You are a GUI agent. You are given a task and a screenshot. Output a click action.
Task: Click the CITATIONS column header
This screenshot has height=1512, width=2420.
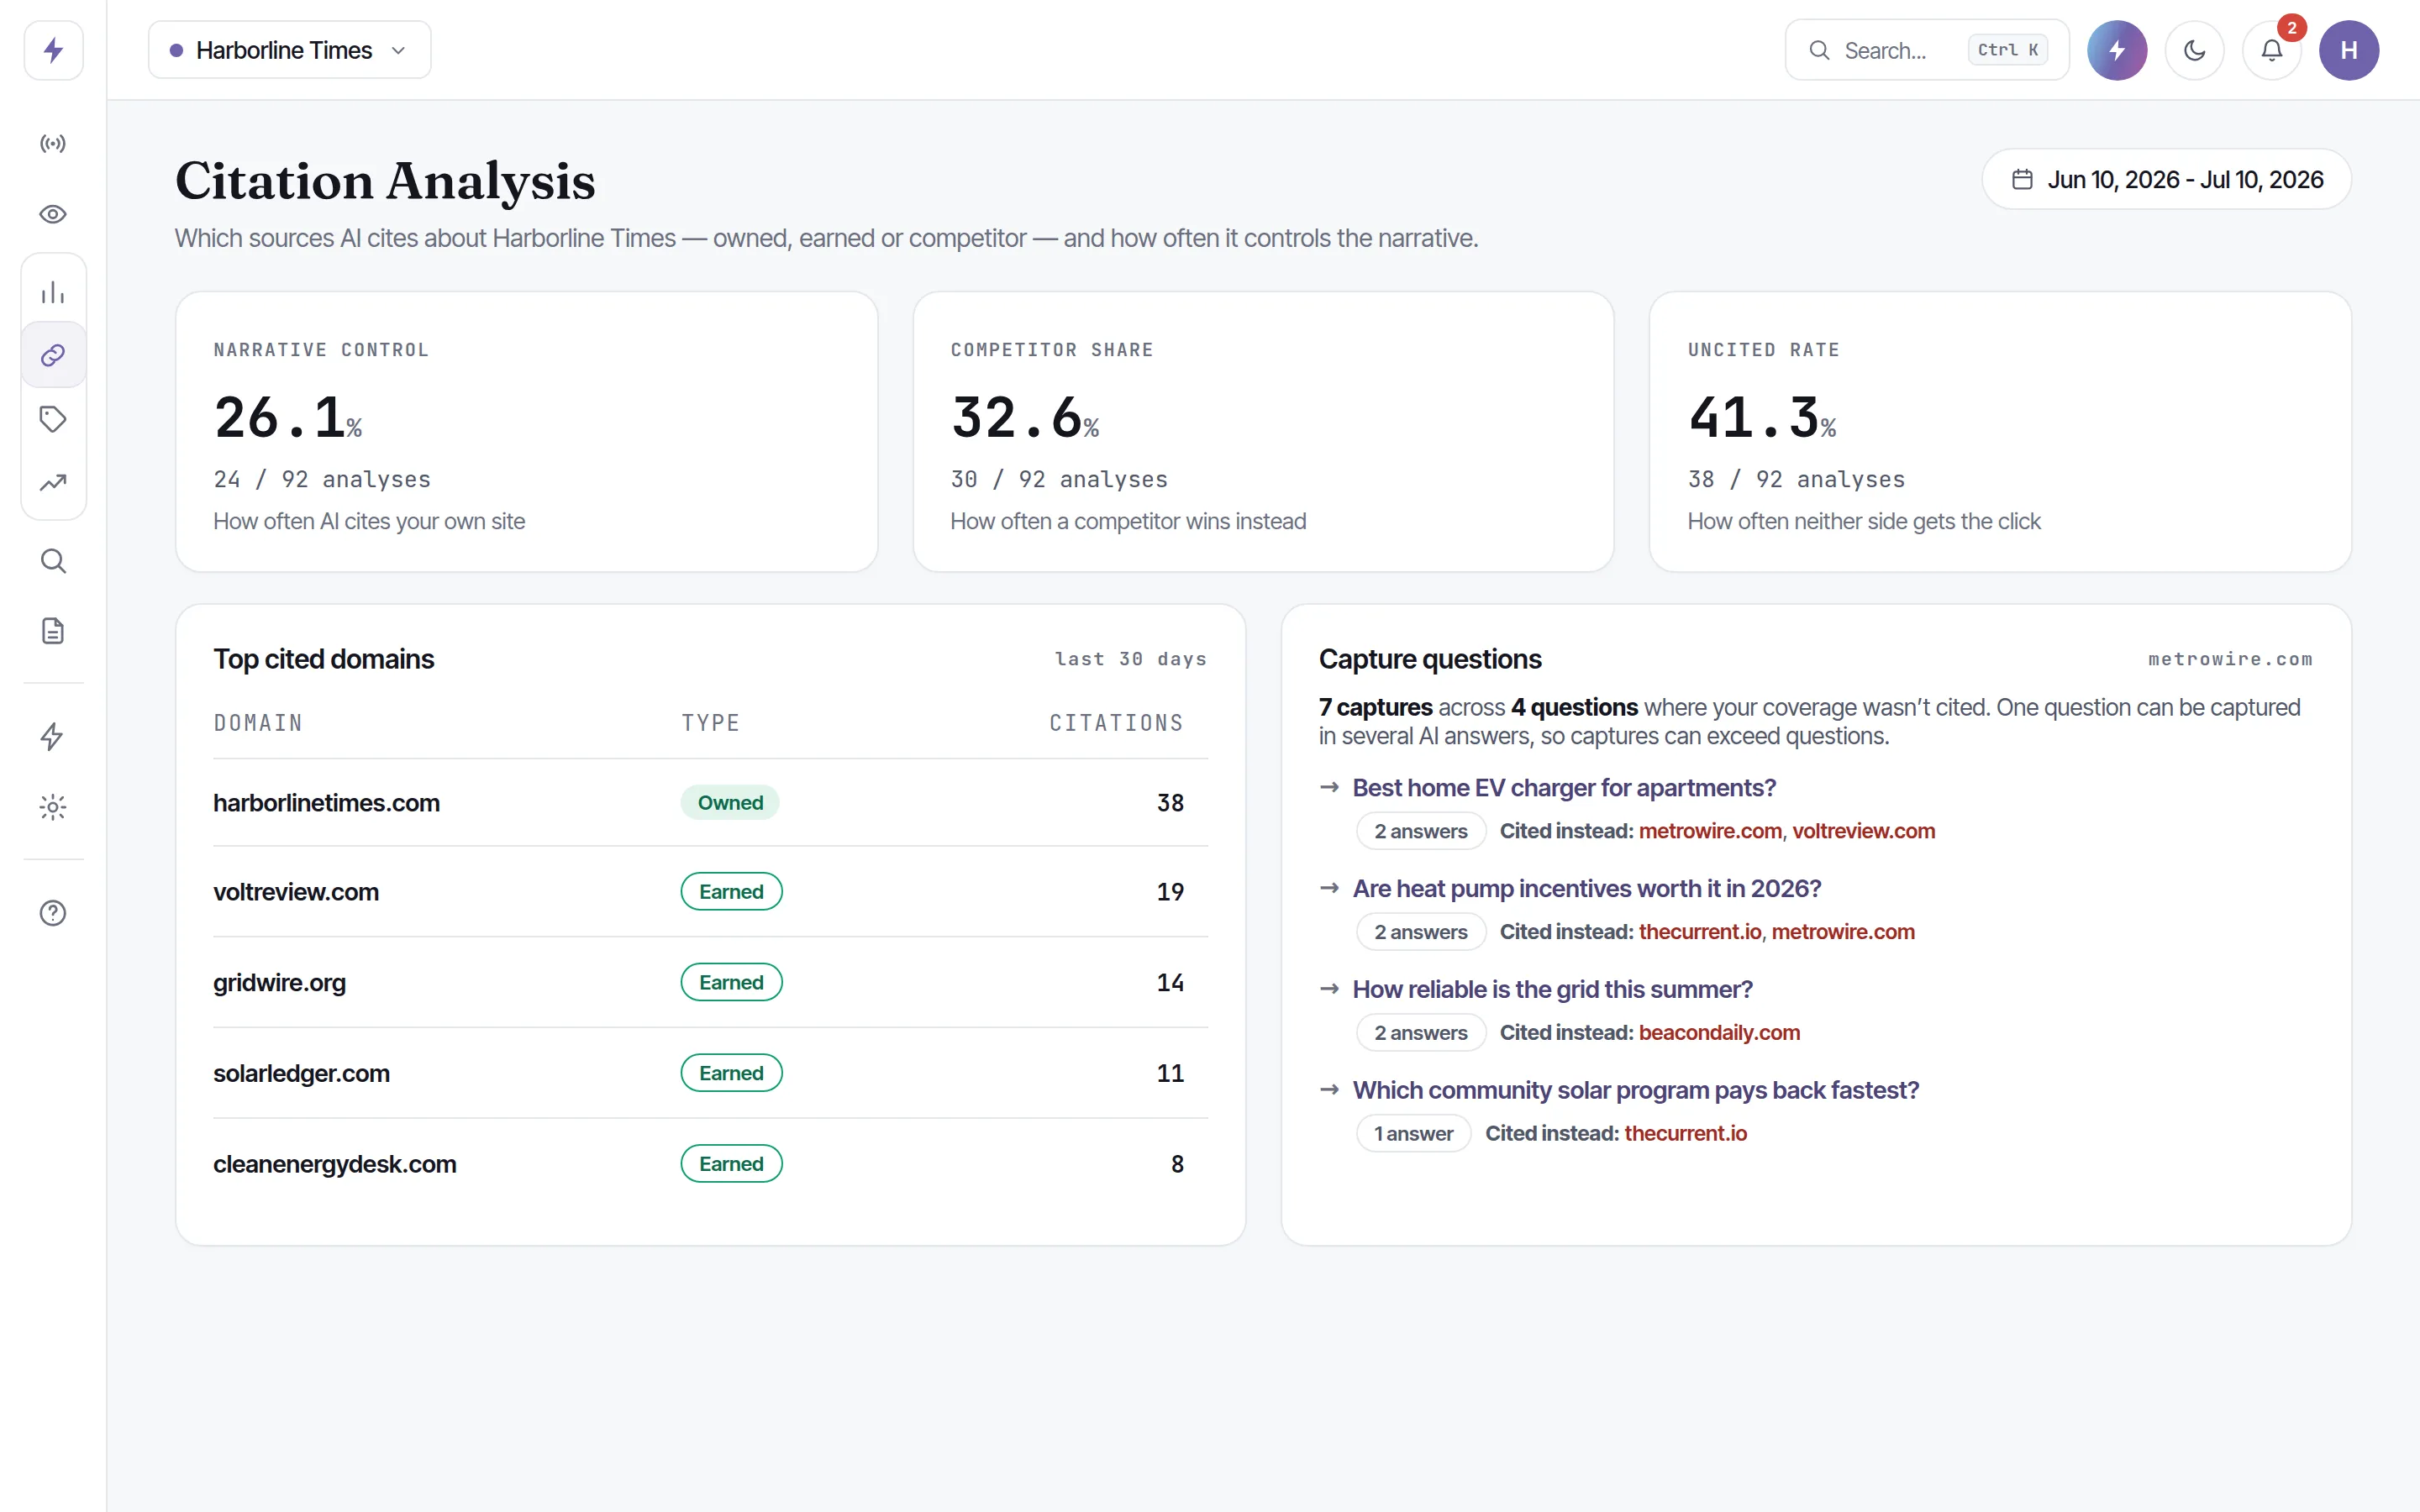point(1116,723)
